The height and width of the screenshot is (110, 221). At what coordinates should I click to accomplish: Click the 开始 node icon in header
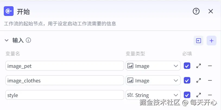(9, 11)
